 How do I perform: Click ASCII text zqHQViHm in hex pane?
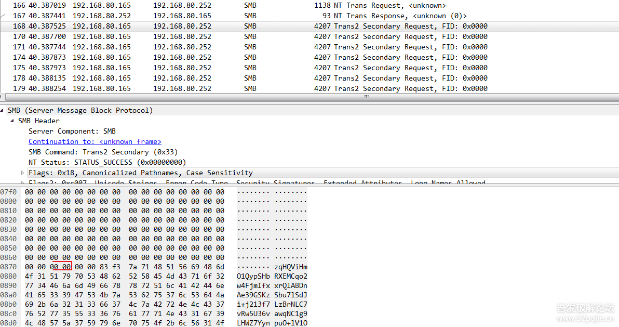pos(291,267)
